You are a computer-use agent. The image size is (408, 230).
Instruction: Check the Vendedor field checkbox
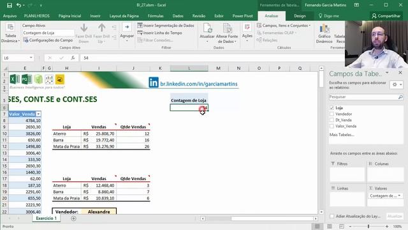point(331,114)
